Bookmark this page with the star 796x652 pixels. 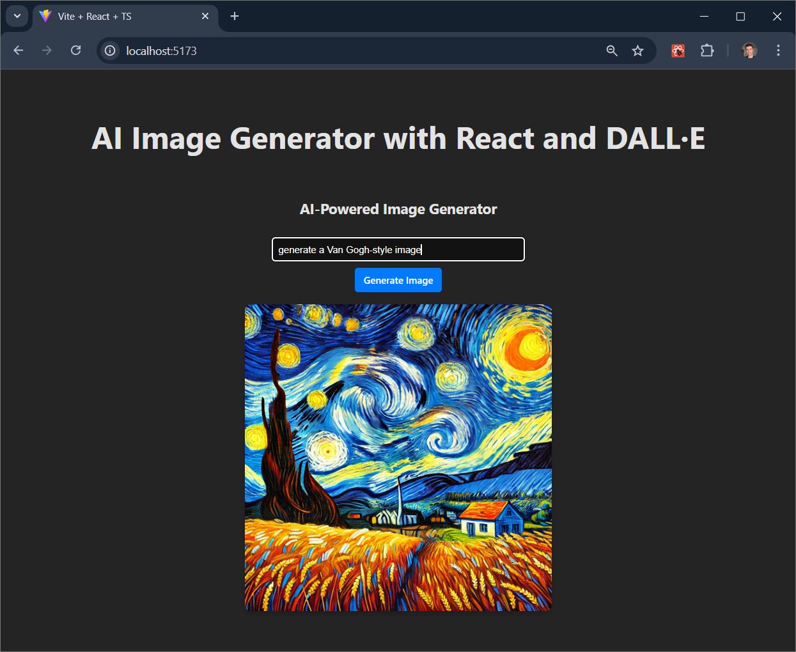point(637,50)
